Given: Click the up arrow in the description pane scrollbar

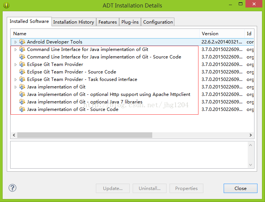Looking at the screenshot, I should coord(250,145).
